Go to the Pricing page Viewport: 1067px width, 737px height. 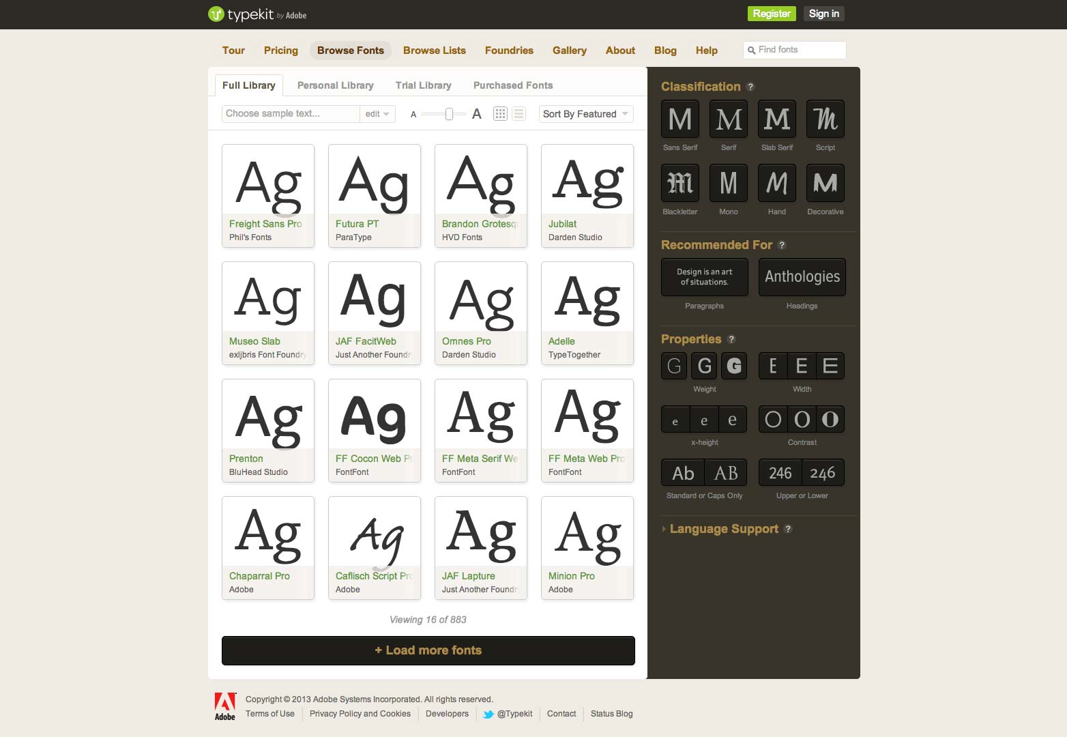point(281,50)
